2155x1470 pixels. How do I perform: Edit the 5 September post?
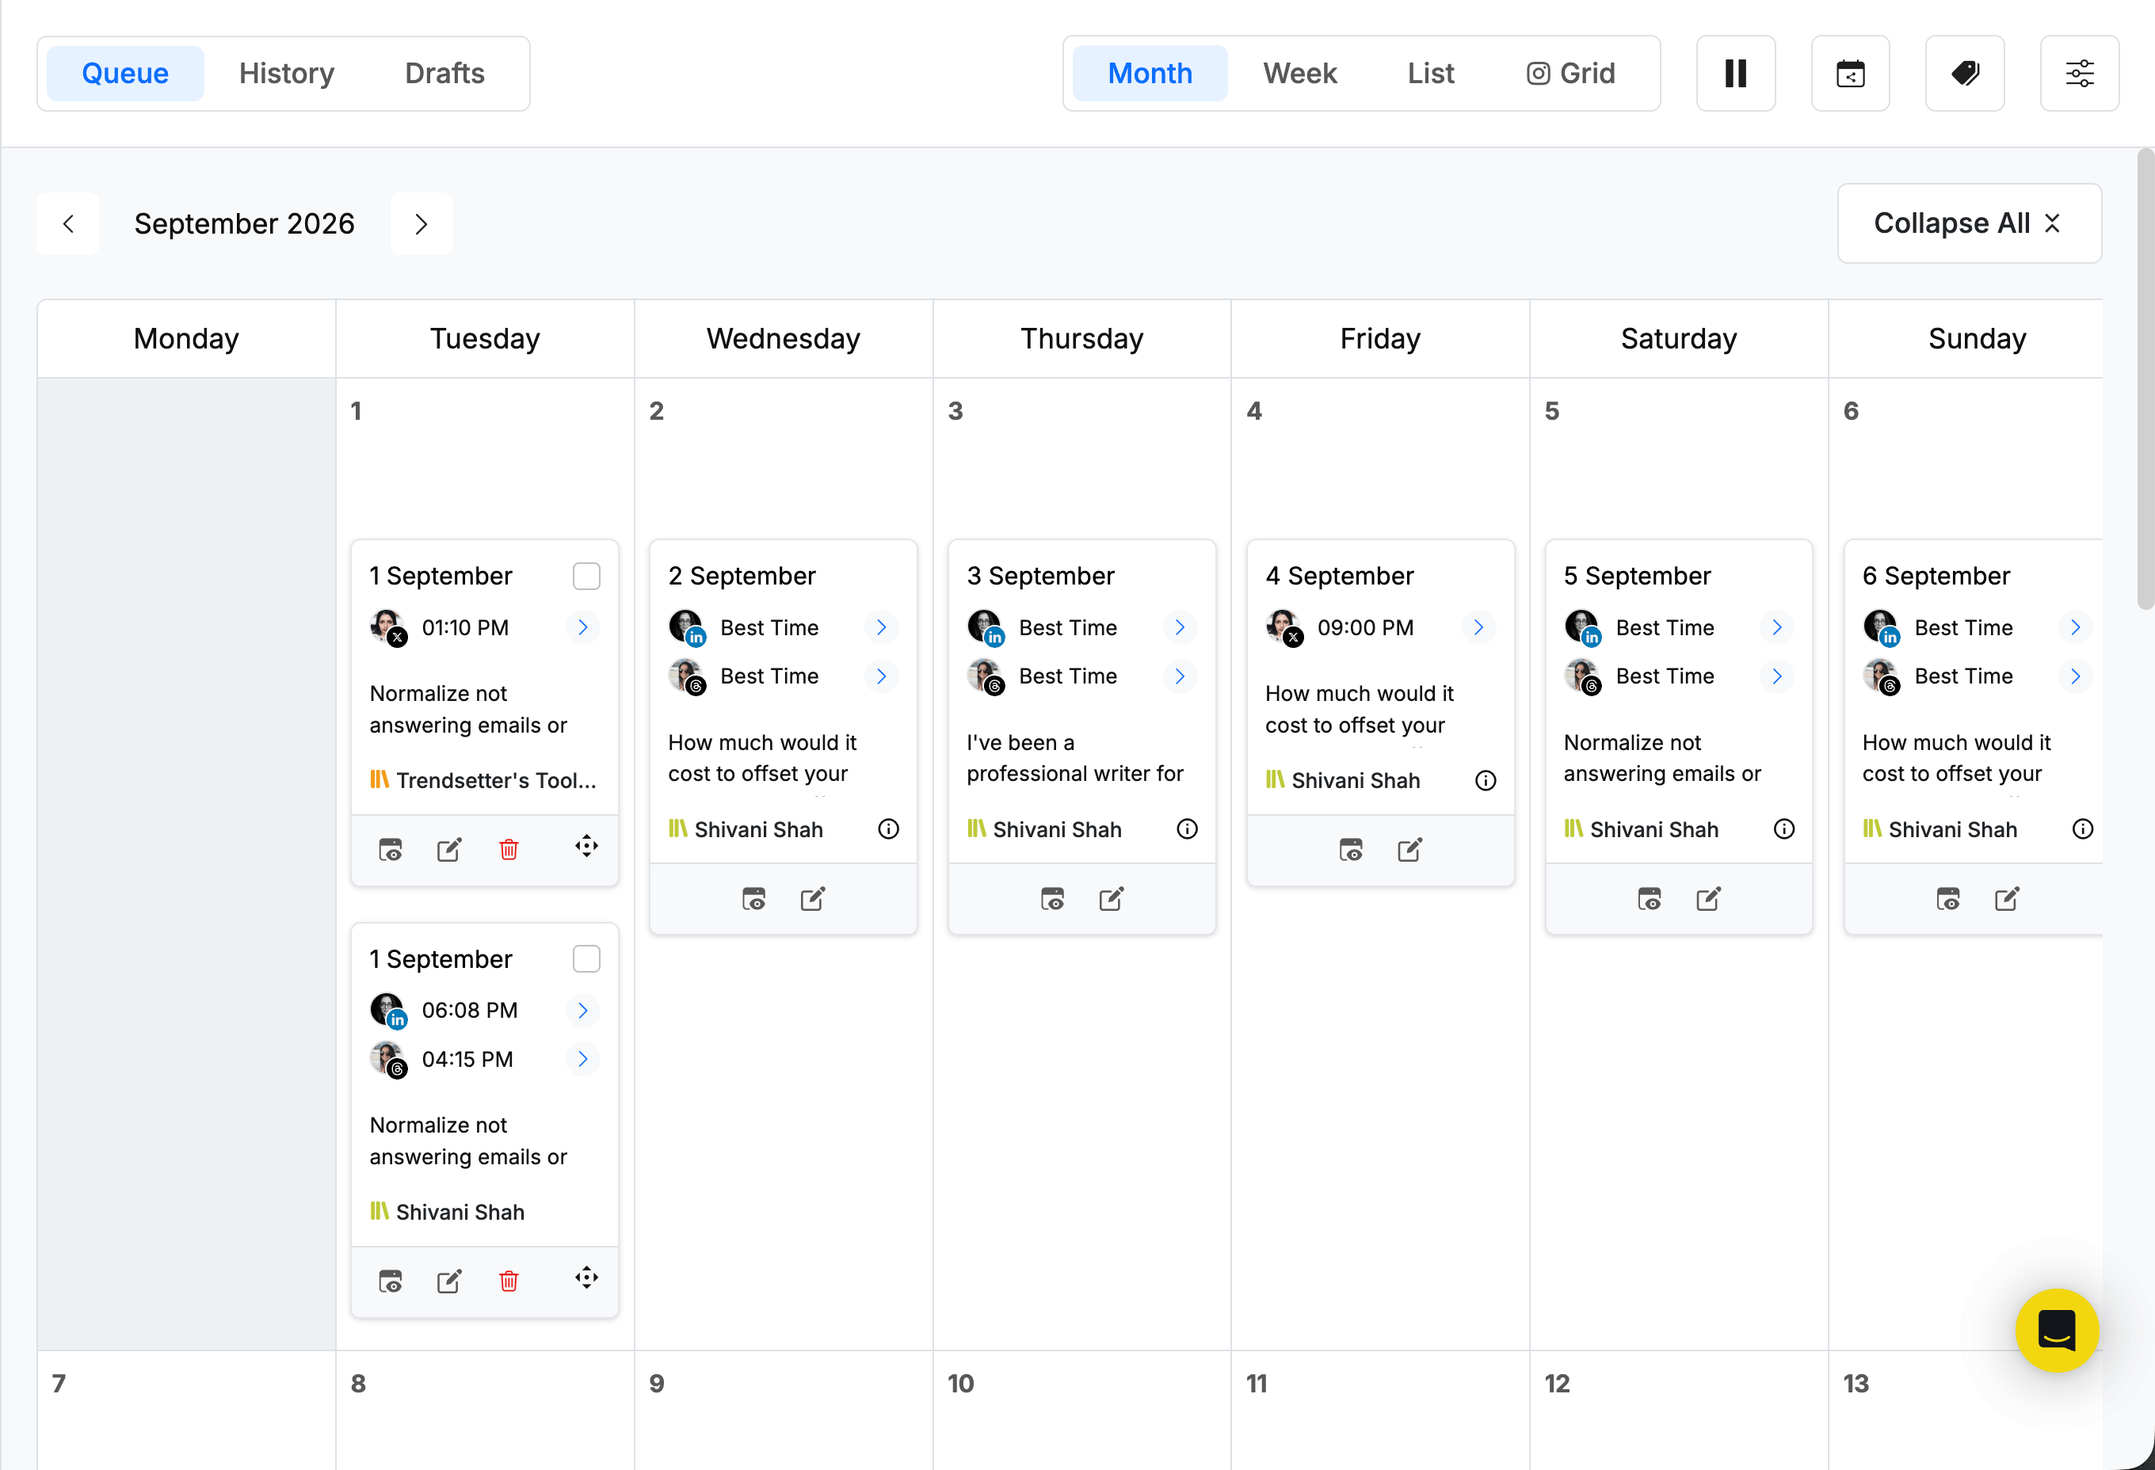click(1708, 898)
